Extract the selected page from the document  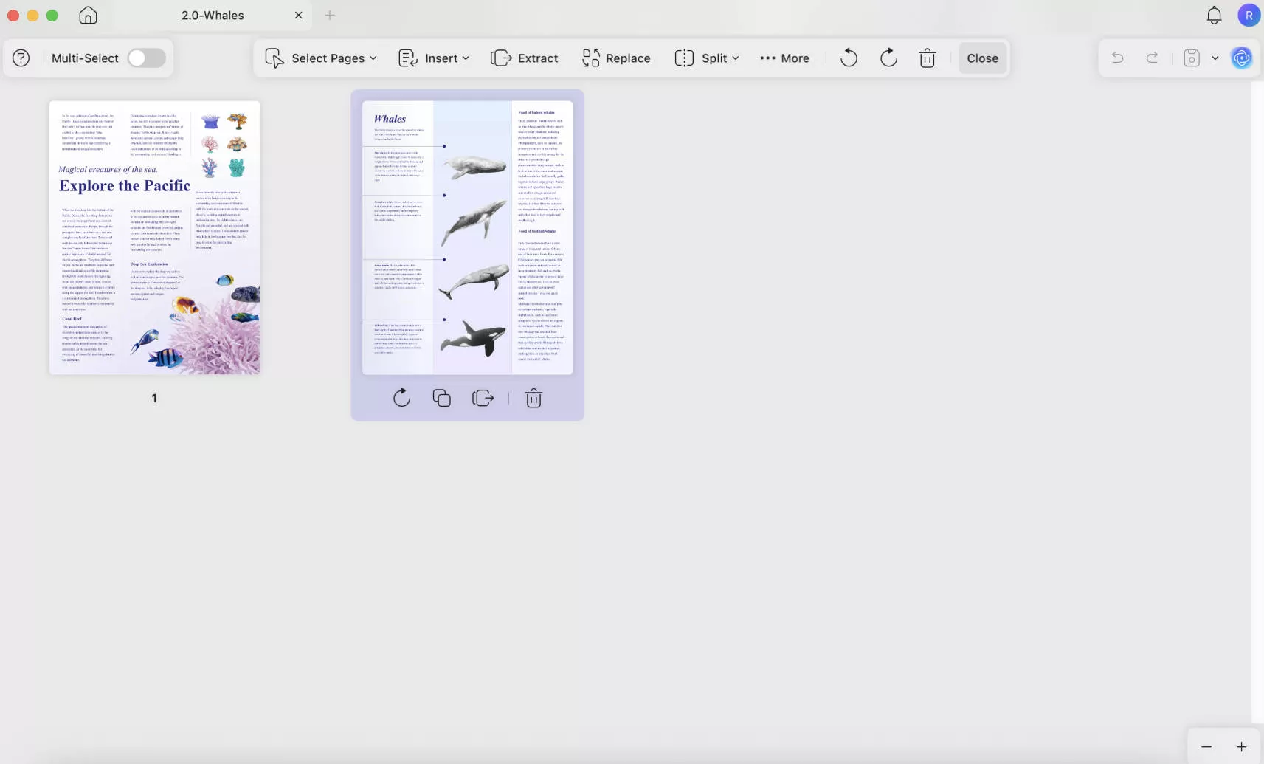(483, 398)
